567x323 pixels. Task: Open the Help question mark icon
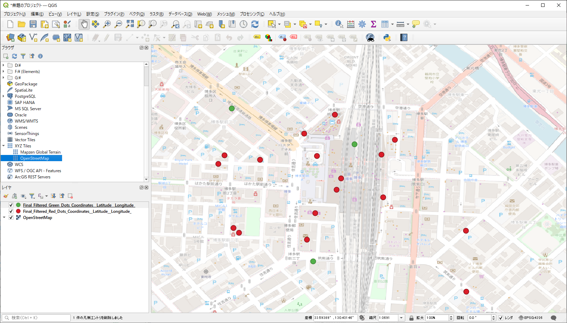click(x=404, y=38)
